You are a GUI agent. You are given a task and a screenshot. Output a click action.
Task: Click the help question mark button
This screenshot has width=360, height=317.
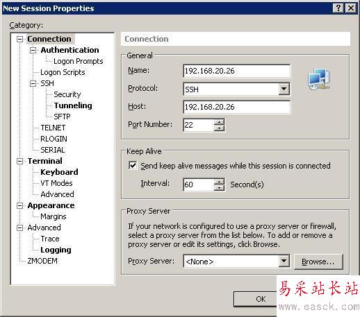click(338, 8)
